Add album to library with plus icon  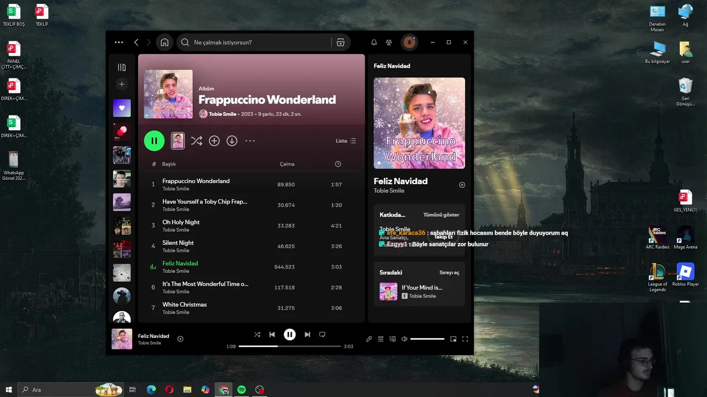[214, 141]
